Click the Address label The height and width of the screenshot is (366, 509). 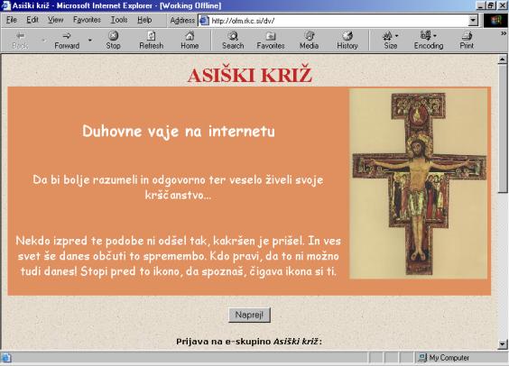coord(182,21)
